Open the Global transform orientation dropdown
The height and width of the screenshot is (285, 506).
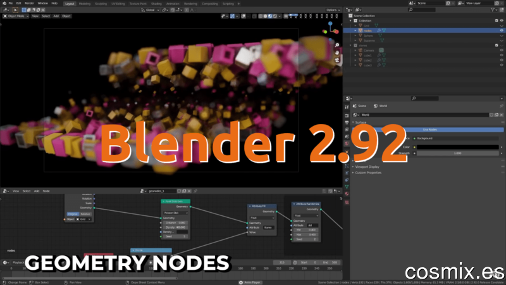151,10
